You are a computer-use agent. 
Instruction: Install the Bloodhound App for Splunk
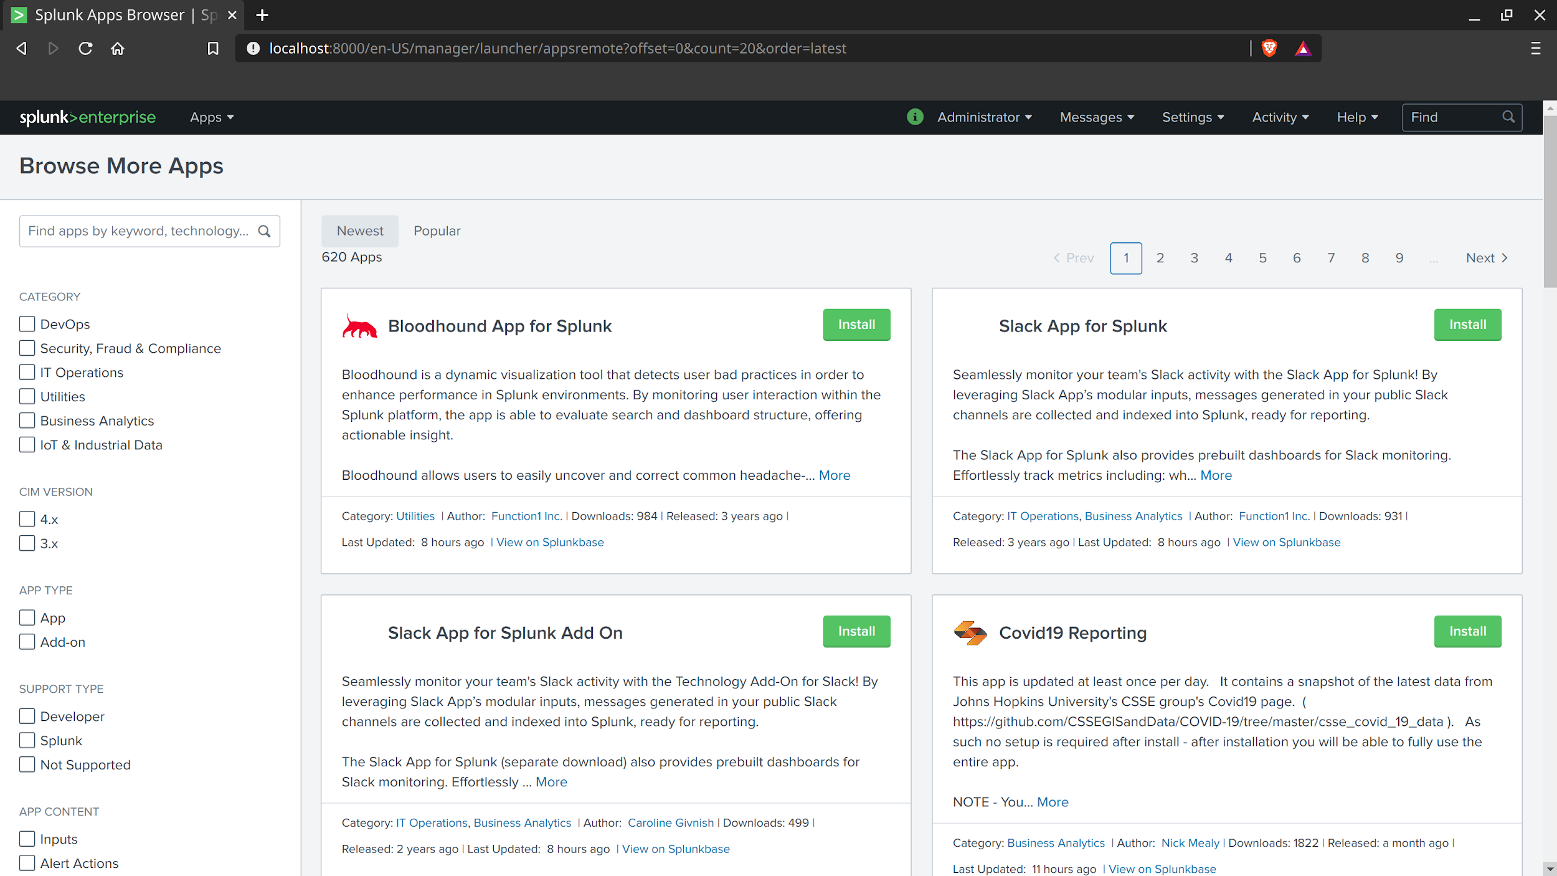(856, 325)
